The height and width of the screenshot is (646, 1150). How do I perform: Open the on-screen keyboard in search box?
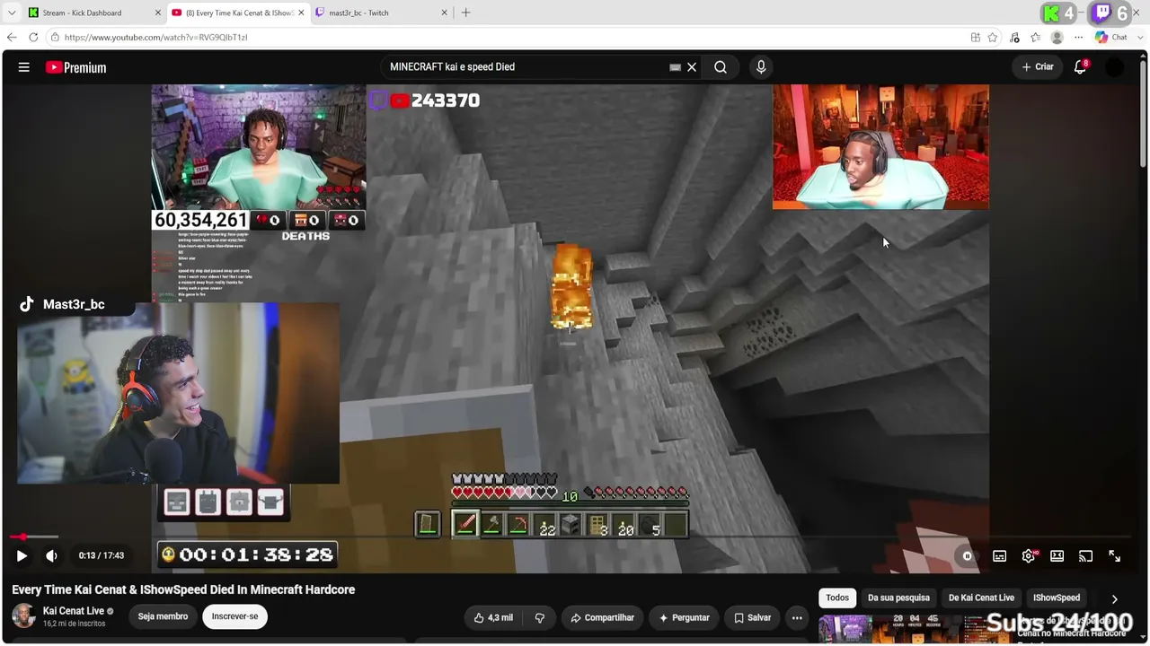point(676,67)
